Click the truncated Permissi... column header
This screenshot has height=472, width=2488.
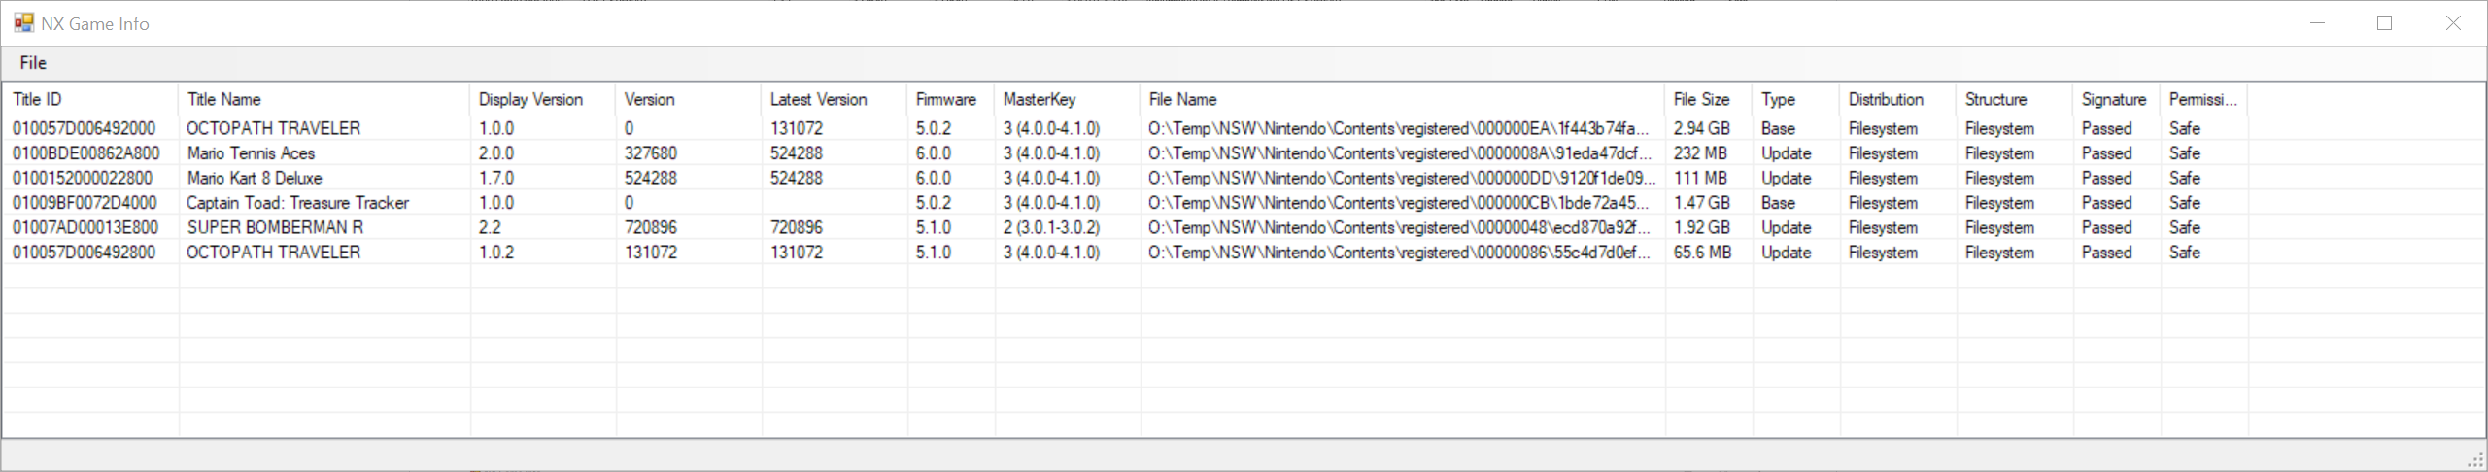click(x=2203, y=99)
